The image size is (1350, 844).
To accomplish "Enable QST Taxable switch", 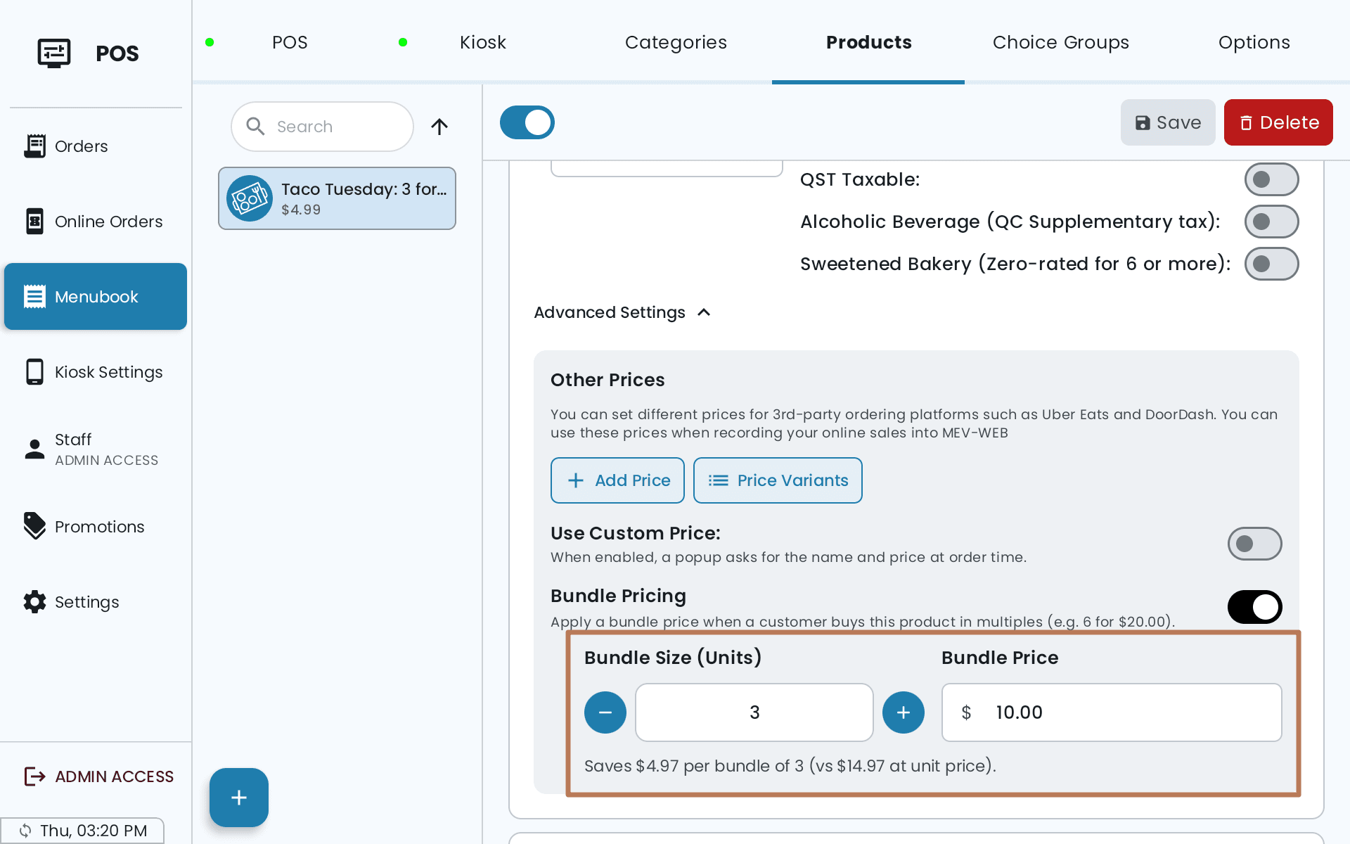I will (1271, 179).
